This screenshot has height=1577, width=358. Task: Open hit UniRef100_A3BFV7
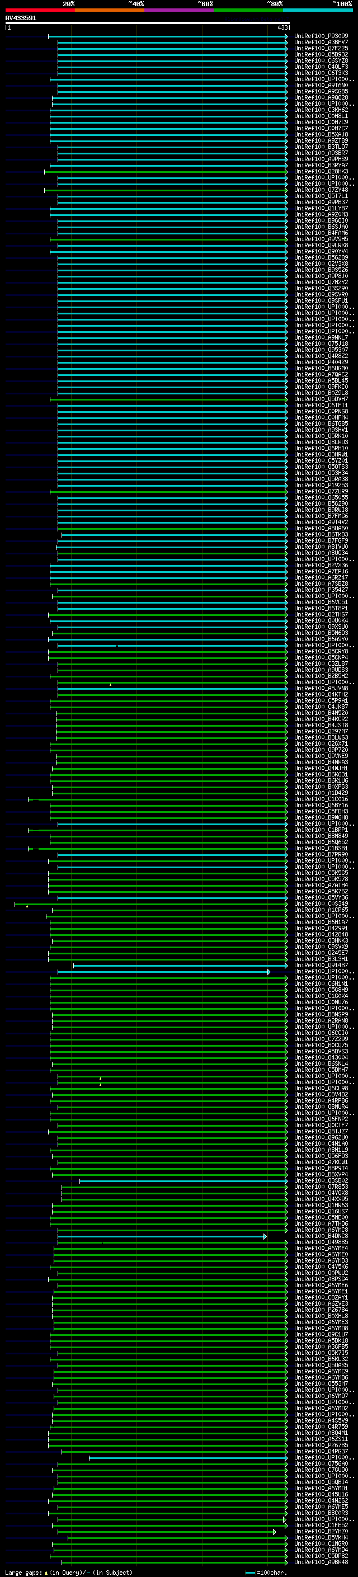coord(321,43)
